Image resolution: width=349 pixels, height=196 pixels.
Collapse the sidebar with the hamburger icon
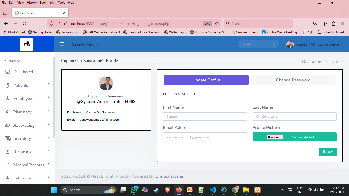point(62,44)
